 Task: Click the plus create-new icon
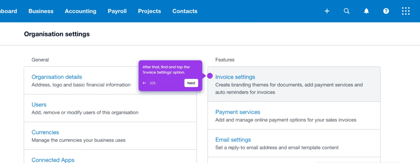pos(327,11)
